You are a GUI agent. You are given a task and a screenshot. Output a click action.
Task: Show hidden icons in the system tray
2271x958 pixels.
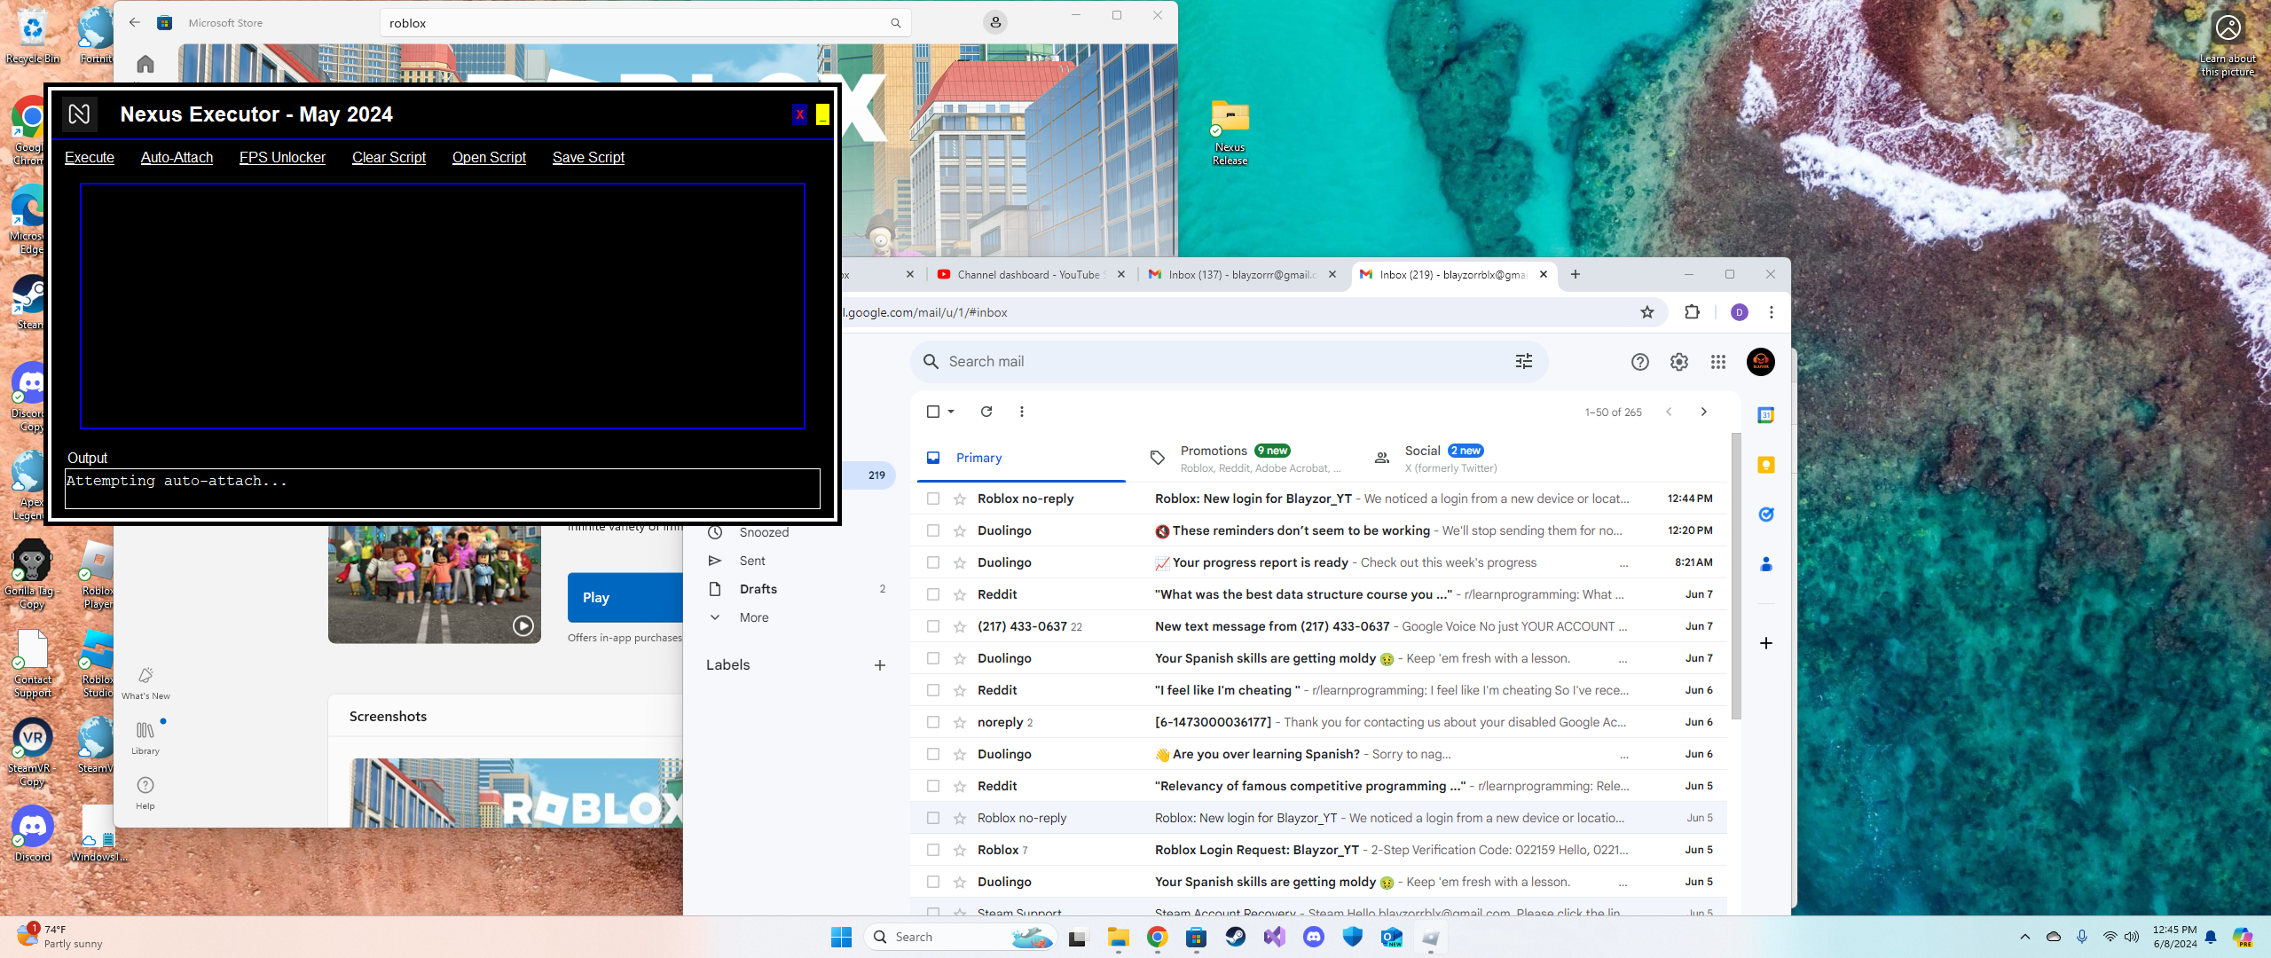[x=2024, y=937]
